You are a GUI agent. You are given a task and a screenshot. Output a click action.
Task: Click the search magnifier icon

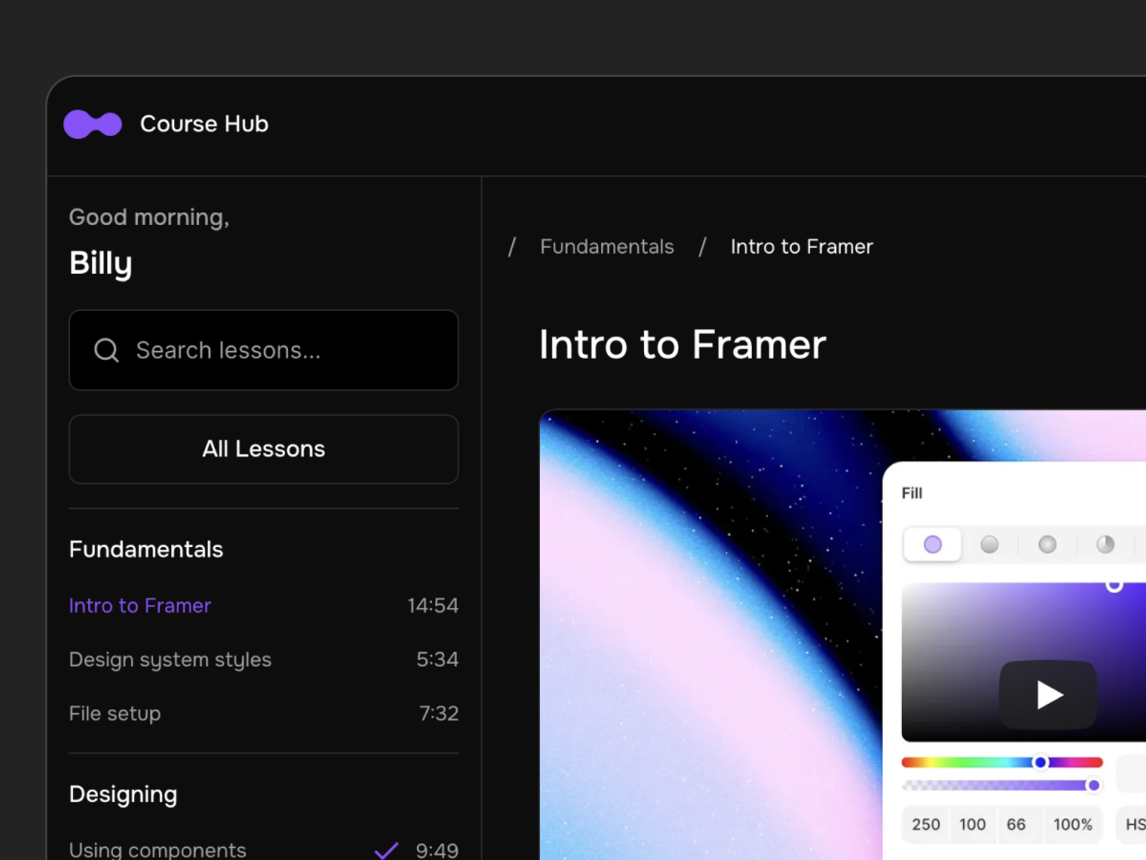[x=106, y=350]
